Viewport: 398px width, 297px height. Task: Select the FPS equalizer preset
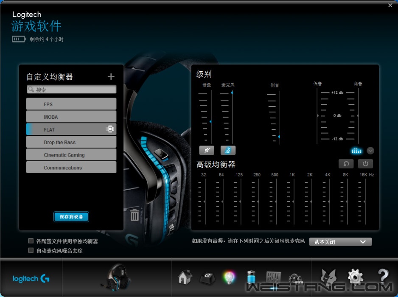(x=71, y=104)
